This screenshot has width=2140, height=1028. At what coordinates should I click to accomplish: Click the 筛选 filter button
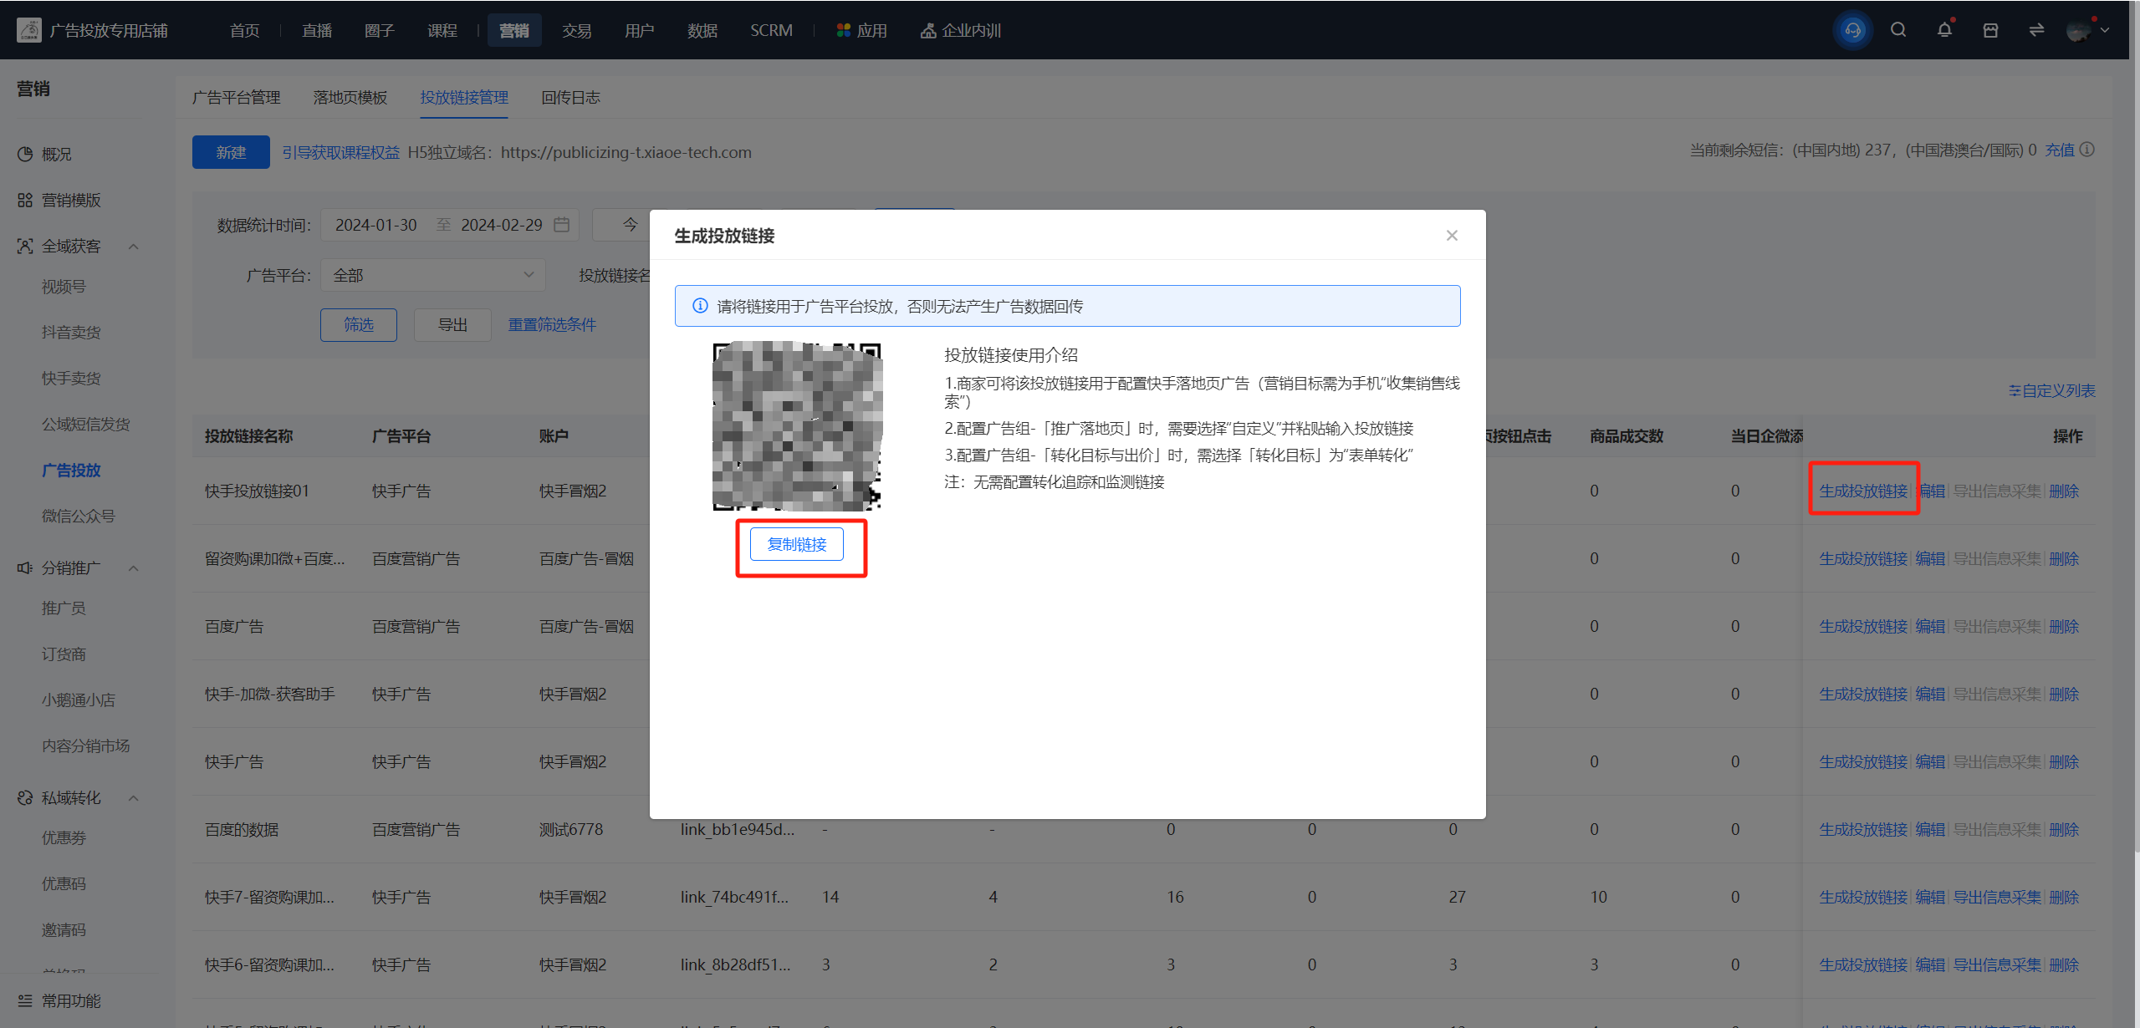pyautogui.click(x=359, y=324)
